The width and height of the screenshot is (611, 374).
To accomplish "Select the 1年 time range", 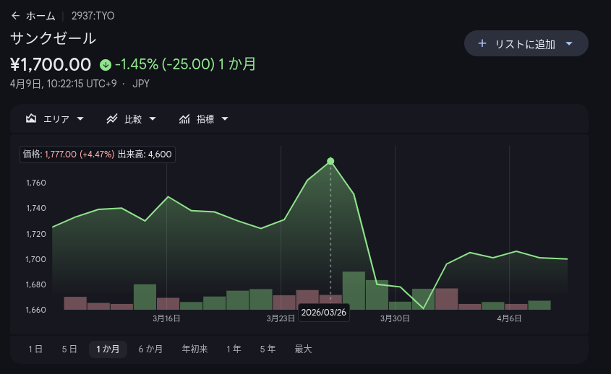I will [234, 349].
